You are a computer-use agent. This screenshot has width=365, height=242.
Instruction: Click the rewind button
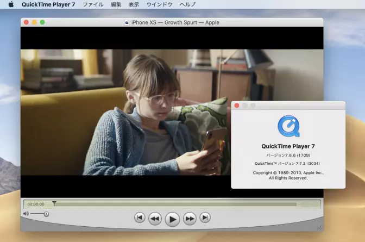(155, 219)
